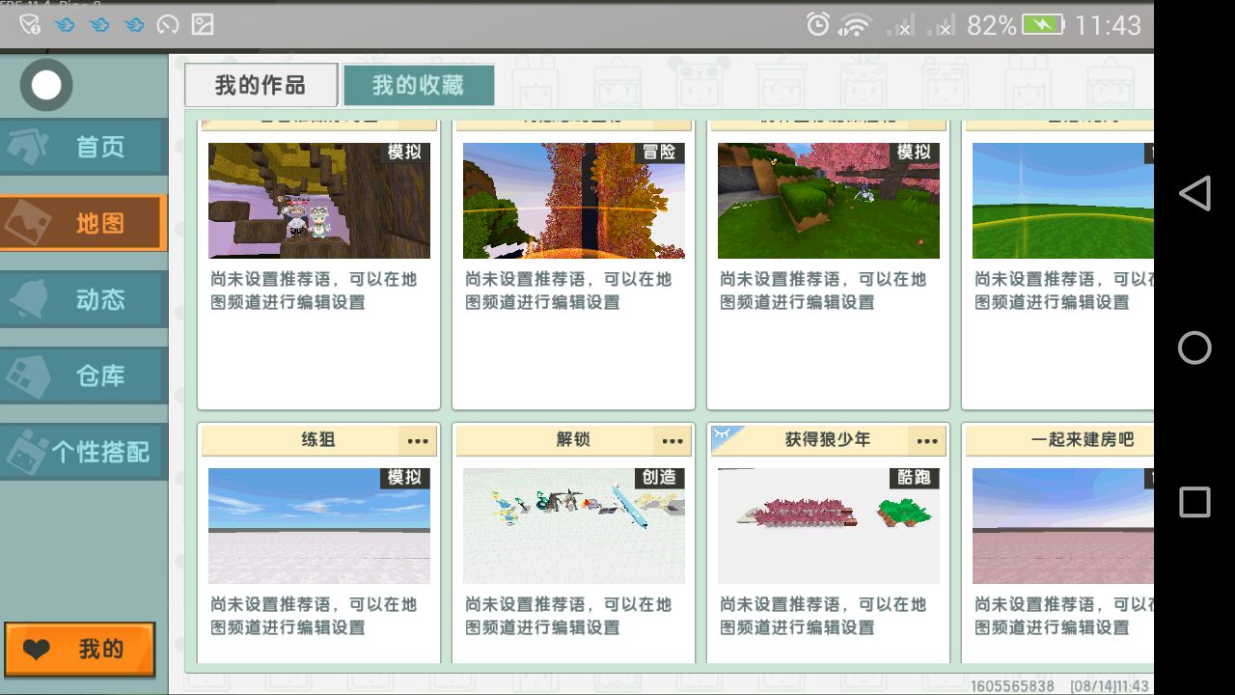1235x695 pixels.
Task: Switch to the 我的作品 tab
Action: click(261, 85)
